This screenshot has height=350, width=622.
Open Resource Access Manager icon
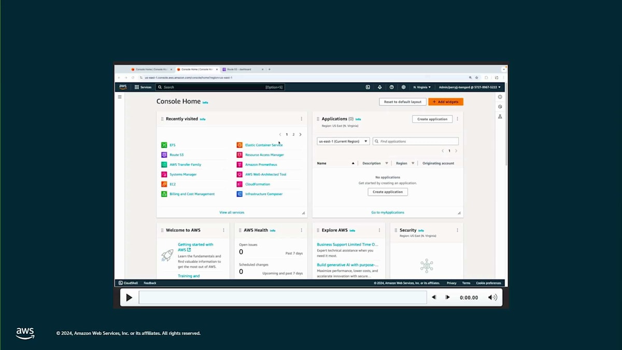239,155
